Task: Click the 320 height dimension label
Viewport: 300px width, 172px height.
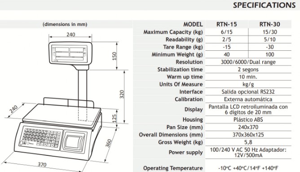Action: click(x=122, y=94)
